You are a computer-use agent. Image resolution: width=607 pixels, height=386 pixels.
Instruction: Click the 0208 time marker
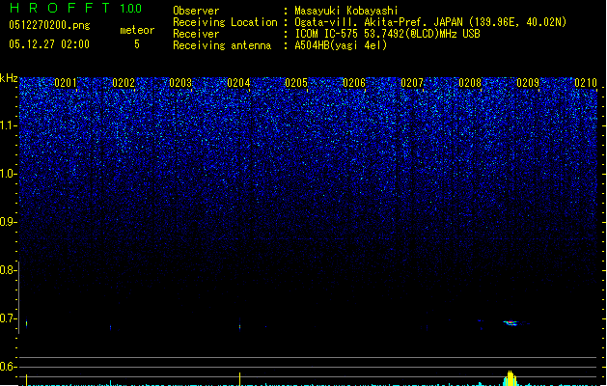(470, 83)
